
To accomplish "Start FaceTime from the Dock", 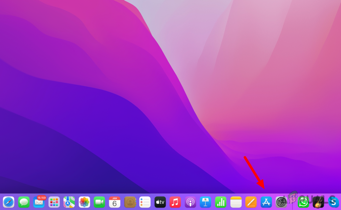I will (x=99, y=202).
